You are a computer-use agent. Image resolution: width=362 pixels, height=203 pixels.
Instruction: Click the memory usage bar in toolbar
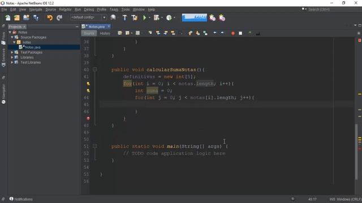click(x=195, y=17)
